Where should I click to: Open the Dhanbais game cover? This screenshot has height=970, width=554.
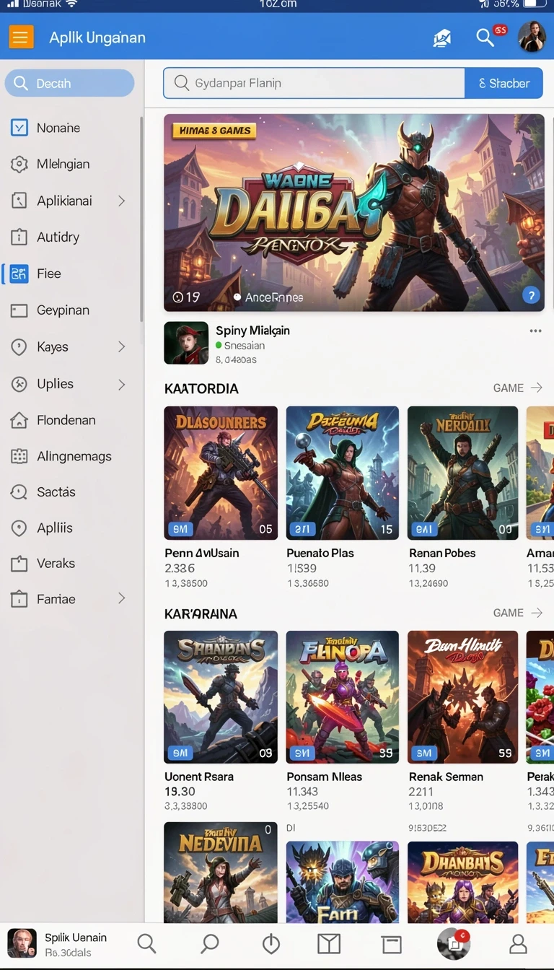point(462,882)
